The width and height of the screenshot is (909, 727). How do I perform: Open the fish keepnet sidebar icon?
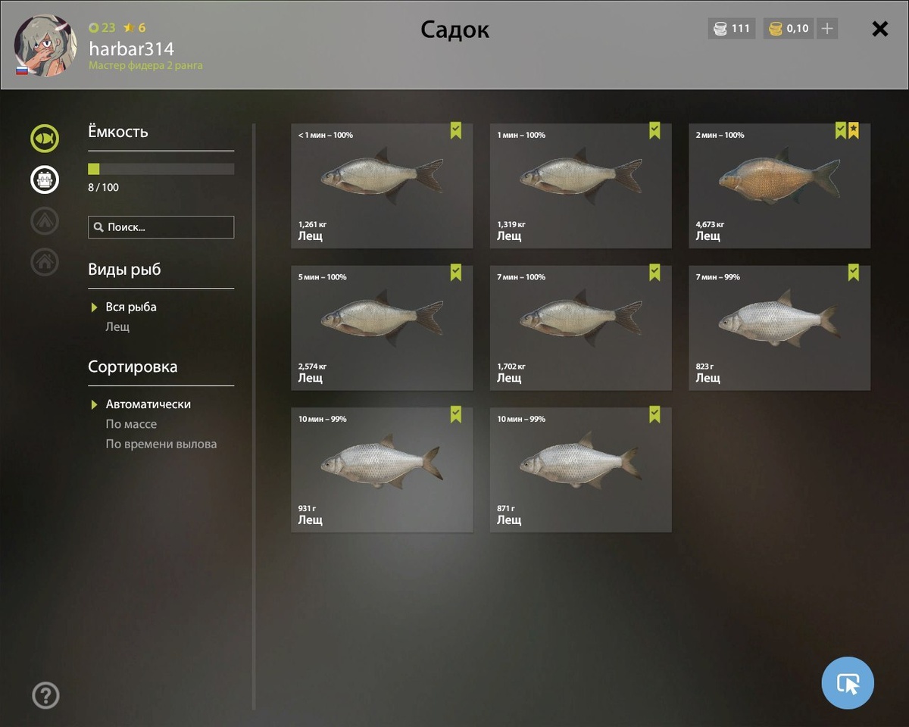[45, 139]
